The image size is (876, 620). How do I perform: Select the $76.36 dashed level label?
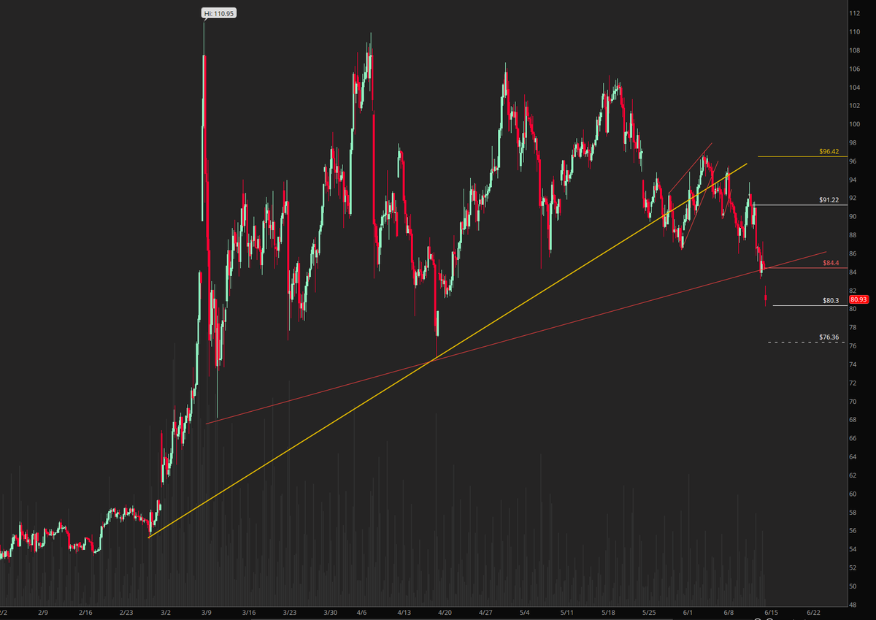[829, 337]
